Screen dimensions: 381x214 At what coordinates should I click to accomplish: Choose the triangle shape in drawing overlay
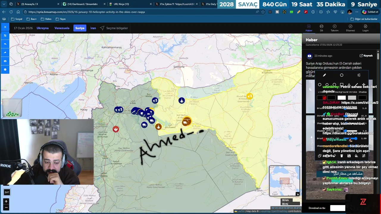pos(349,85)
